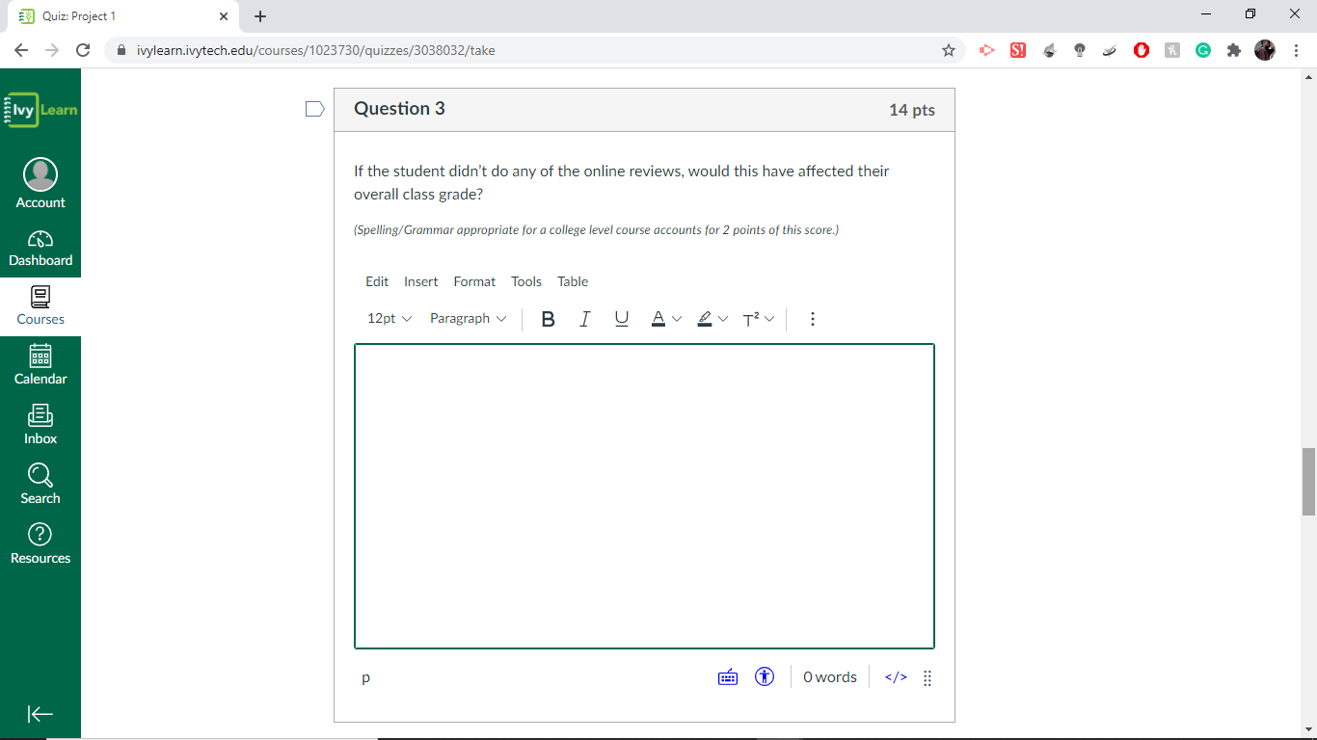
Task: Switch to the raw HTML editor view
Action: pos(894,676)
